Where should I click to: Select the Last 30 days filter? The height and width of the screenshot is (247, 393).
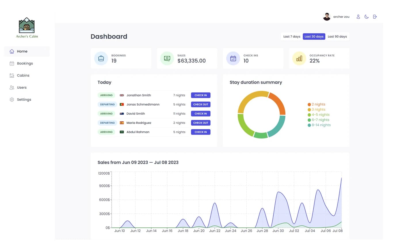pos(314,36)
